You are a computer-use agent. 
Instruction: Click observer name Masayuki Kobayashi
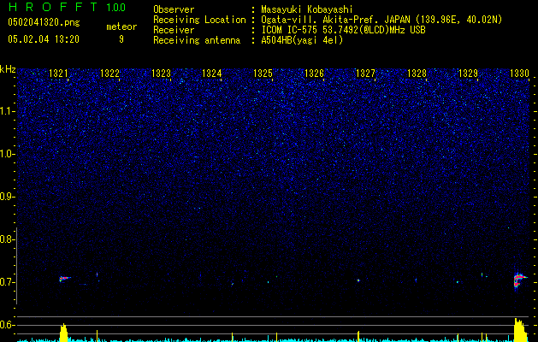point(307,9)
